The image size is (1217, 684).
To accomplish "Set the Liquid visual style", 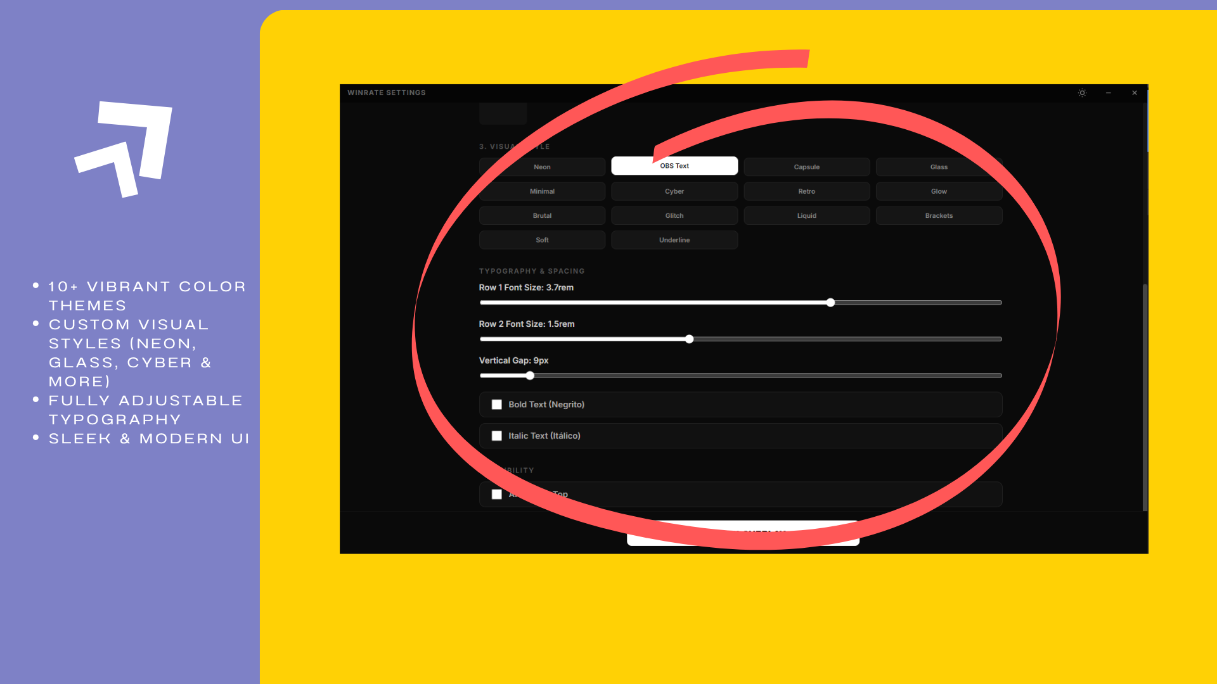I will [807, 215].
